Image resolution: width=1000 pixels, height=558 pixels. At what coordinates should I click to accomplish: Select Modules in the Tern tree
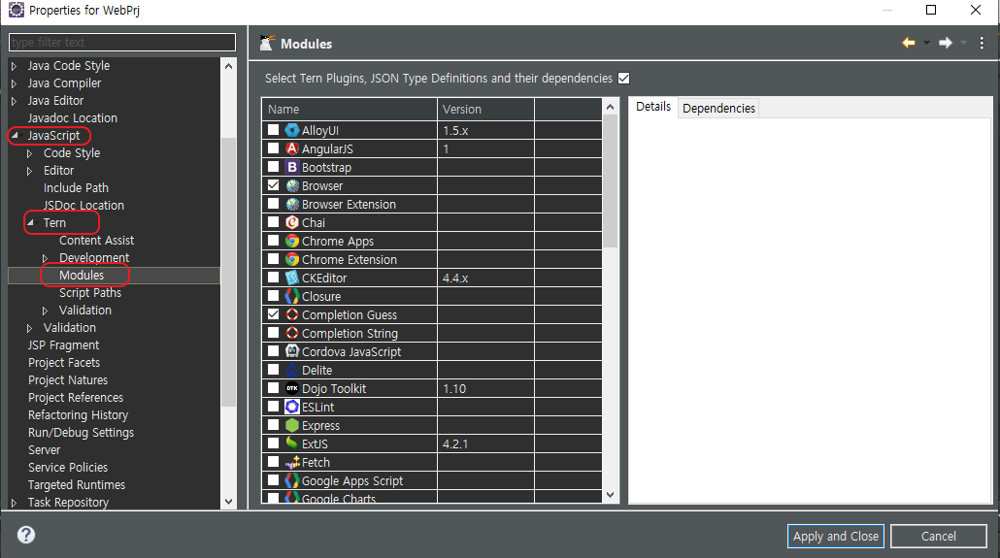coord(82,275)
